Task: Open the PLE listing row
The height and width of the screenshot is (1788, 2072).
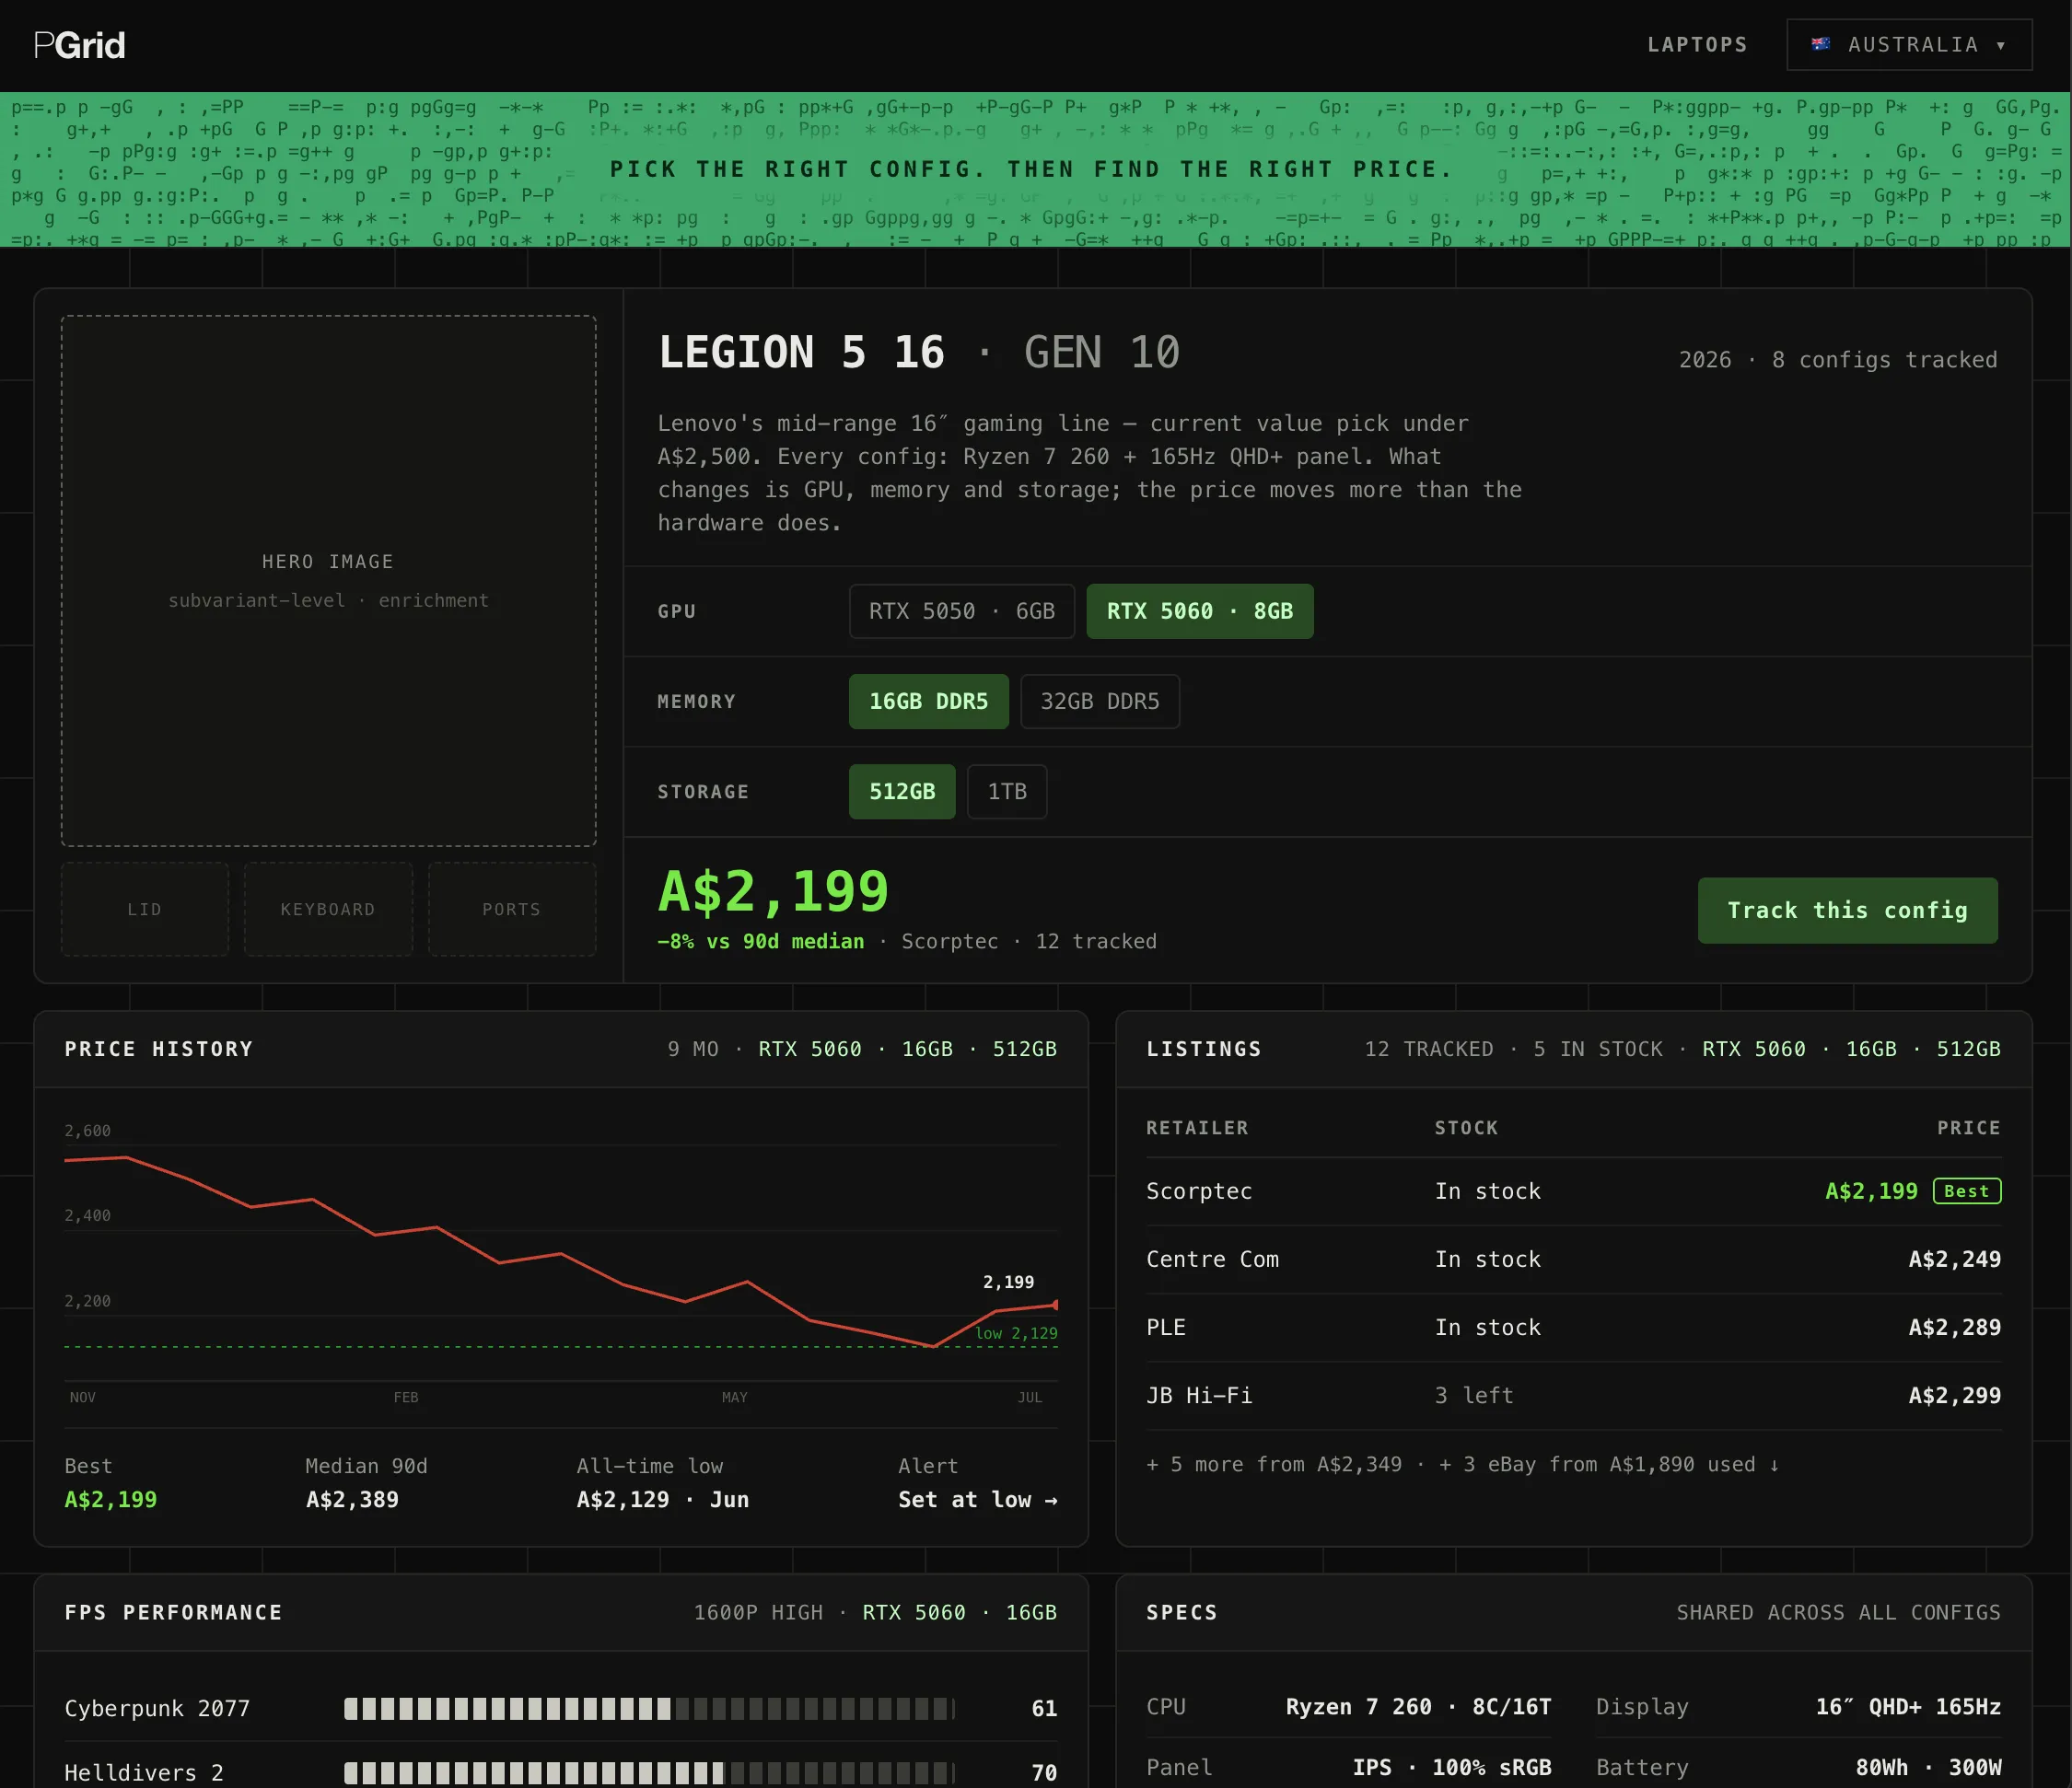Action: click(1573, 1327)
